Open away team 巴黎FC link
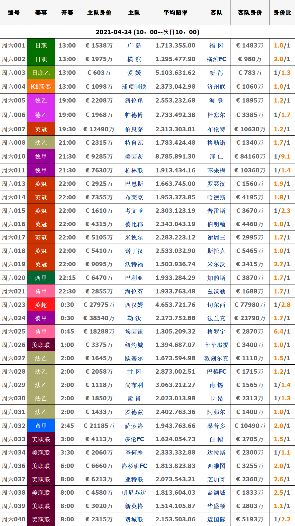This screenshot has height=526, width=295. coord(216,372)
